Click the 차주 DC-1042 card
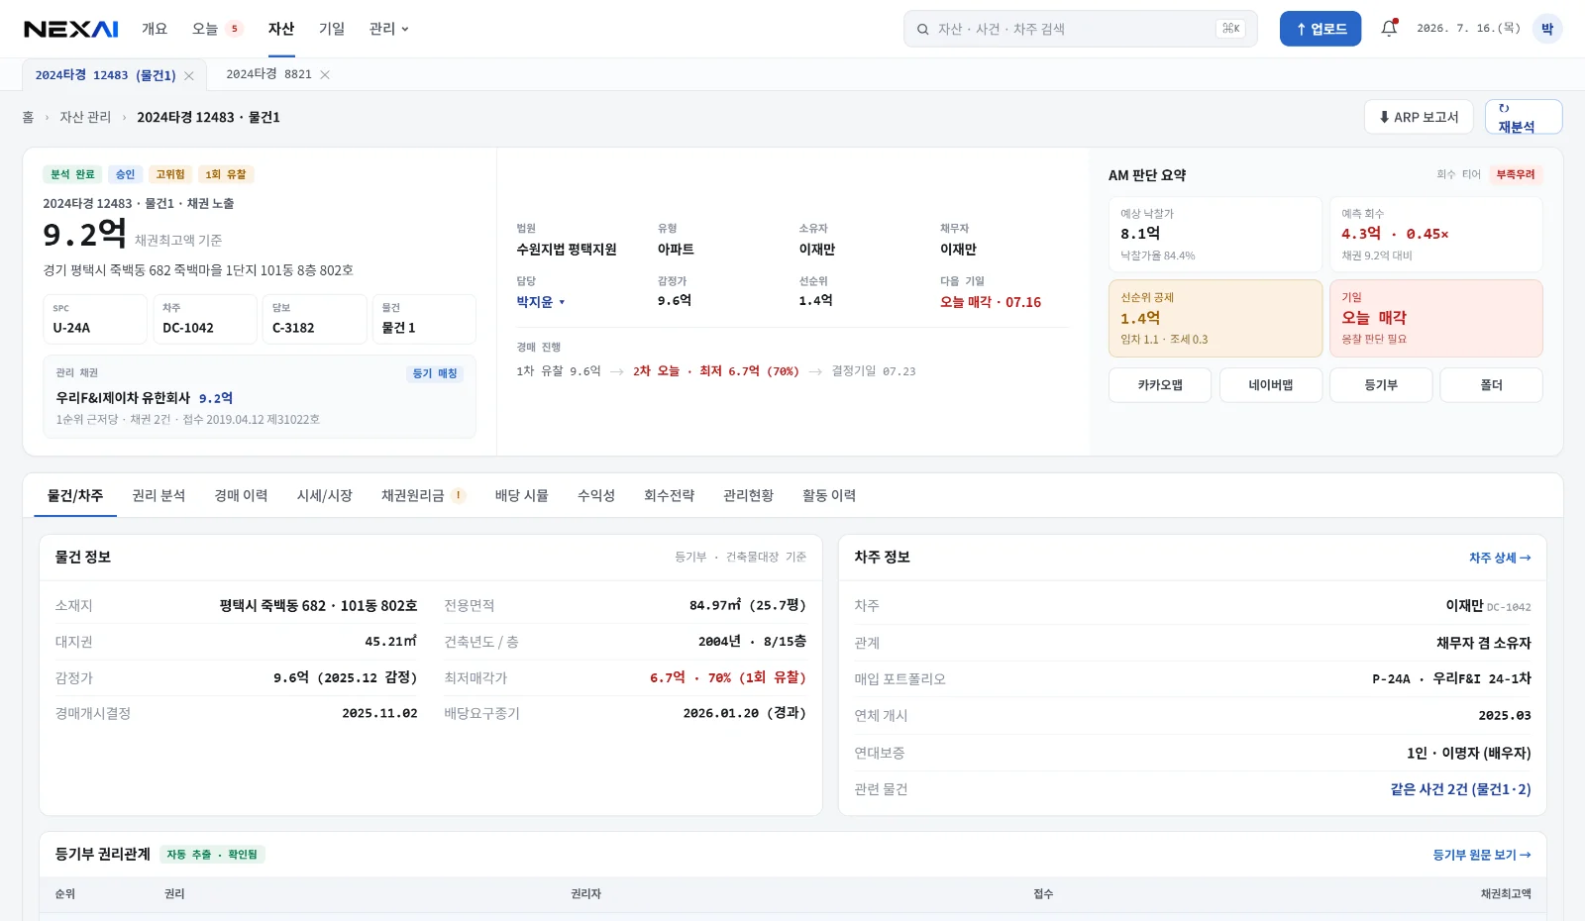The height and width of the screenshot is (921, 1585). point(205,319)
